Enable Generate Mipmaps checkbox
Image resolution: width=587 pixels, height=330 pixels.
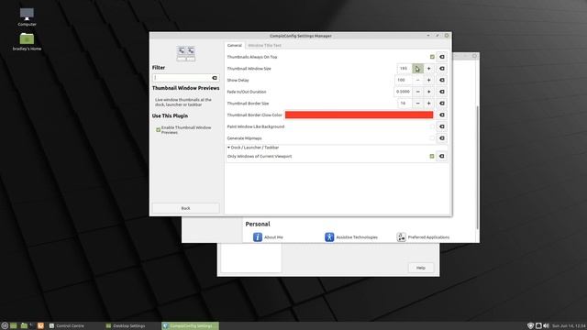pos(432,138)
